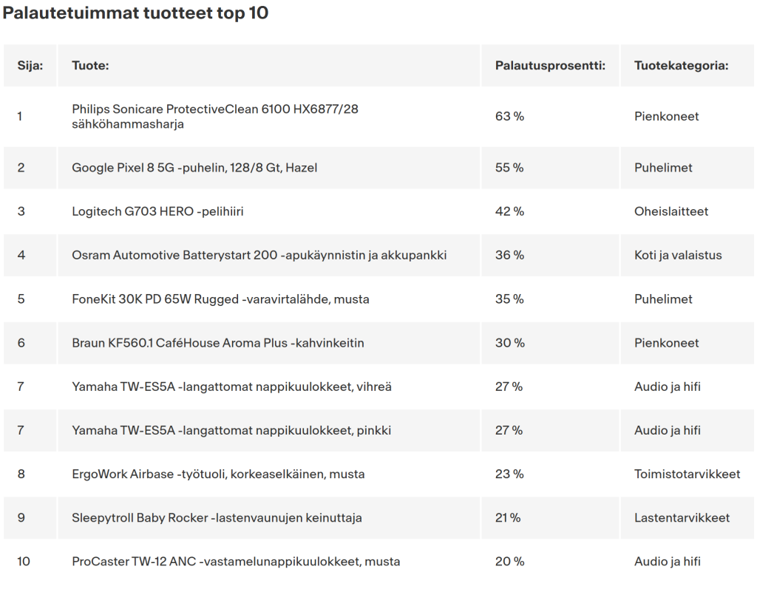The width and height of the screenshot is (757, 589).
Task: Click the "Palautetuimmat tuotteet top 10" heading
Action: 135,14
